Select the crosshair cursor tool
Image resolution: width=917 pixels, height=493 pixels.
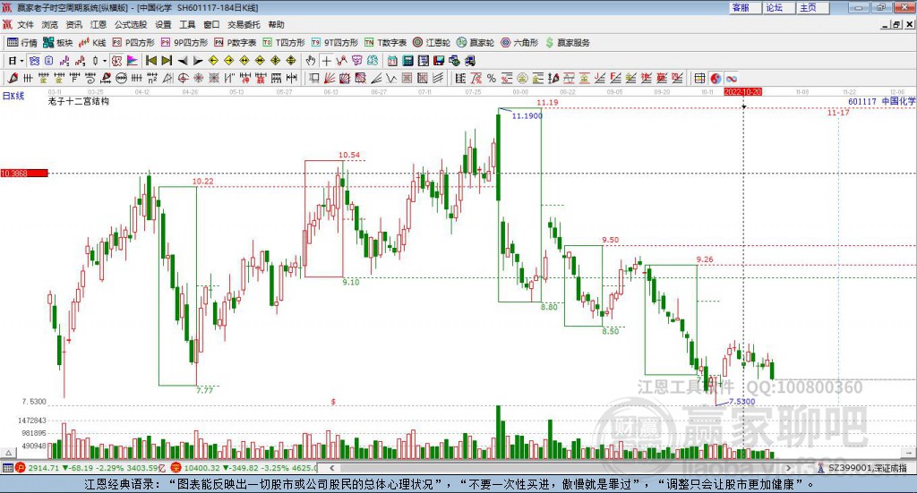pyautogui.click(x=326, y=61)
